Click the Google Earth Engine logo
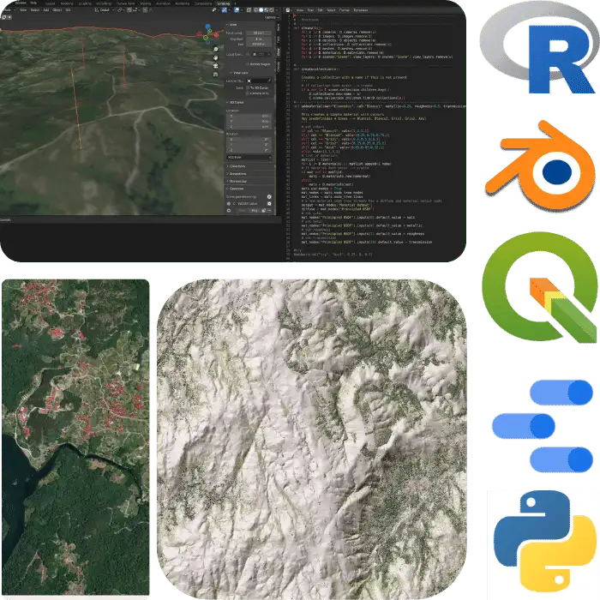Image resolution: width=600 pixels, height=600 pixels. (543, 426)
